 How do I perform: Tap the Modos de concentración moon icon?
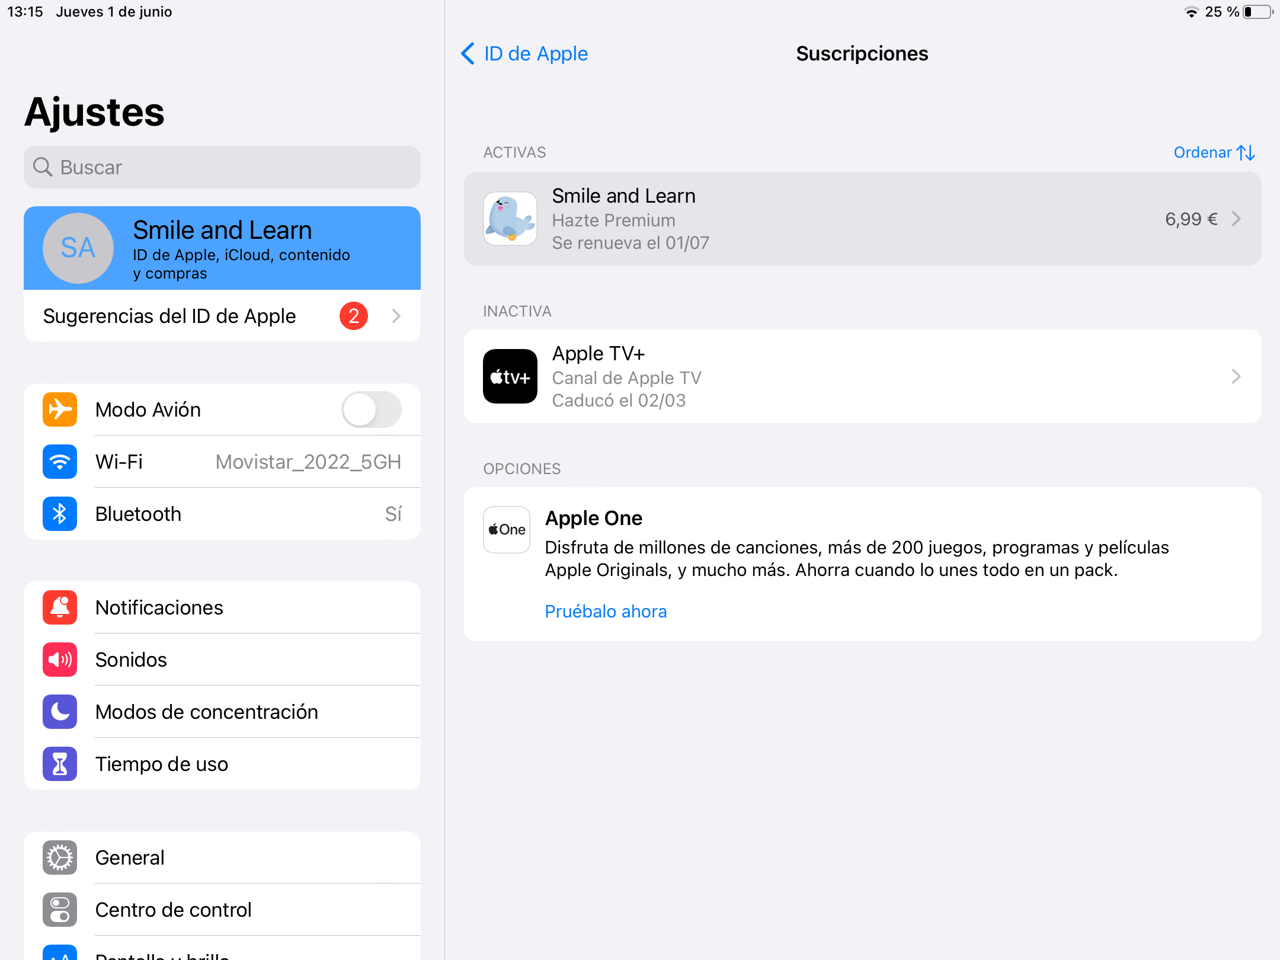(x=60, y=712)
